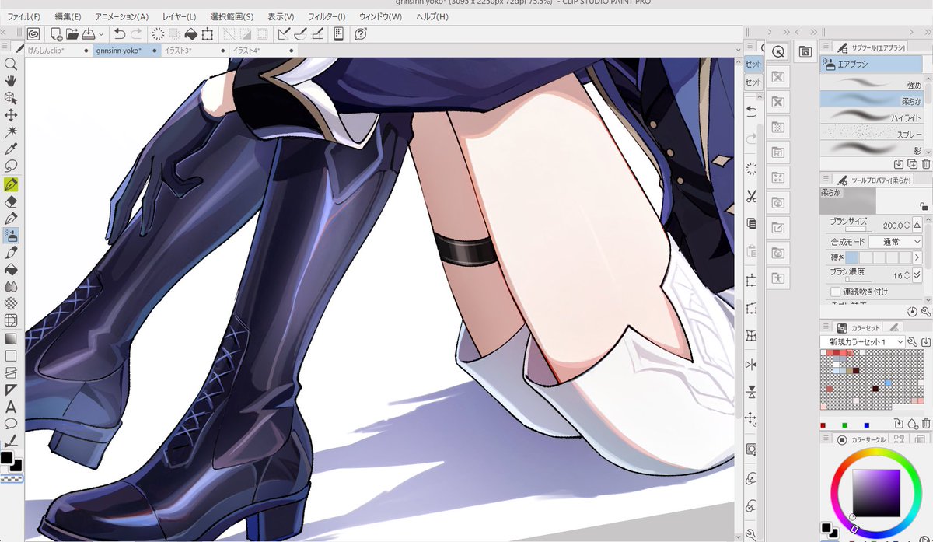Viewport: 933px width, 542px height.
Task: Open the ファイル(F) menu
Action: (x=23, y=16)
